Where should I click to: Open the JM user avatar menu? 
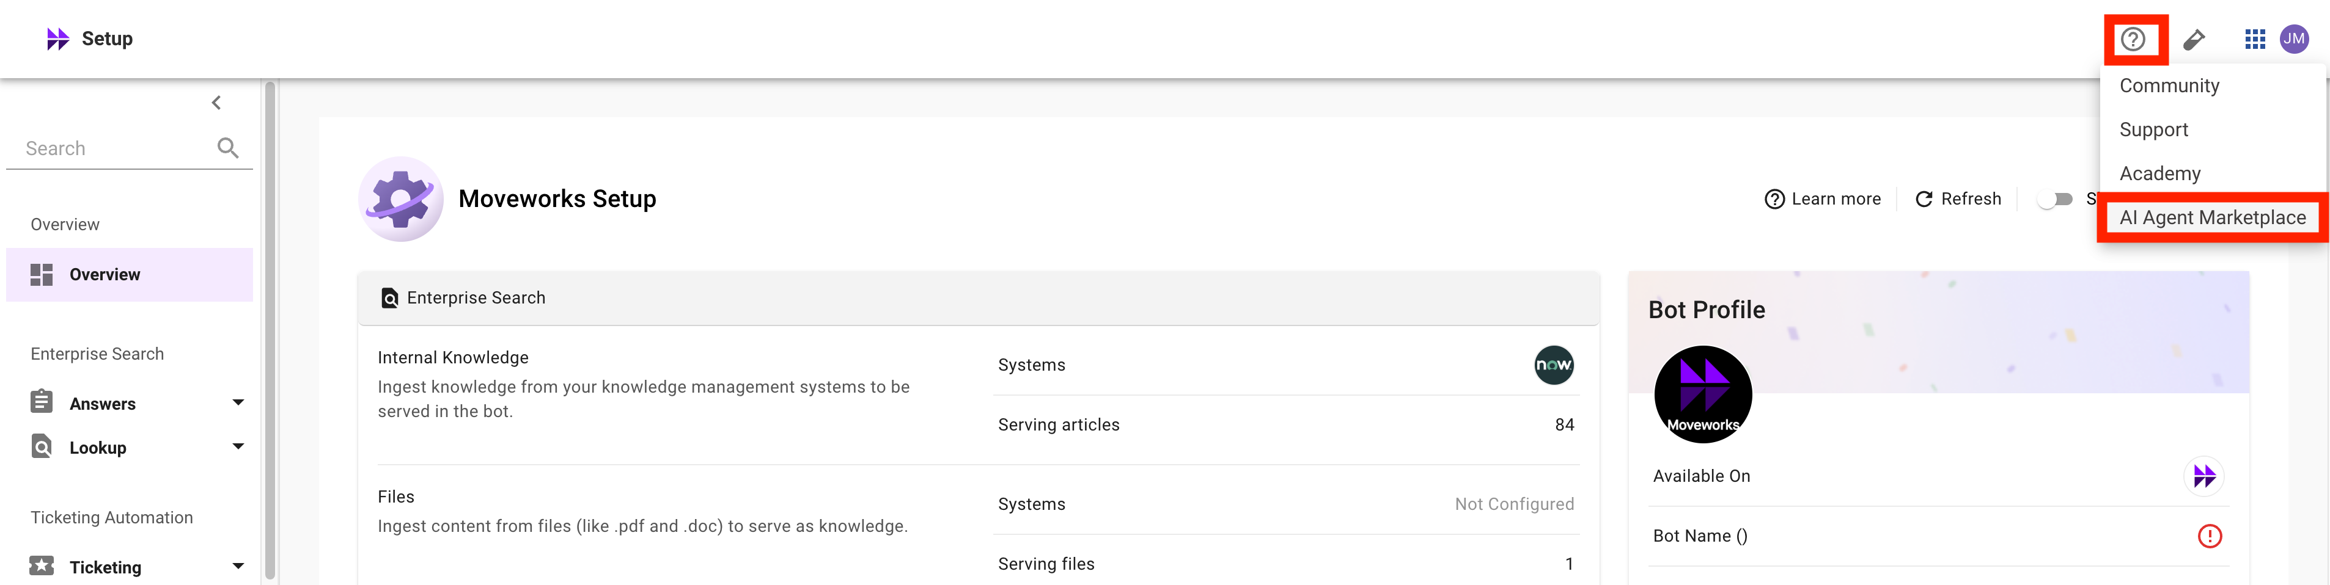coord(2294,39)
